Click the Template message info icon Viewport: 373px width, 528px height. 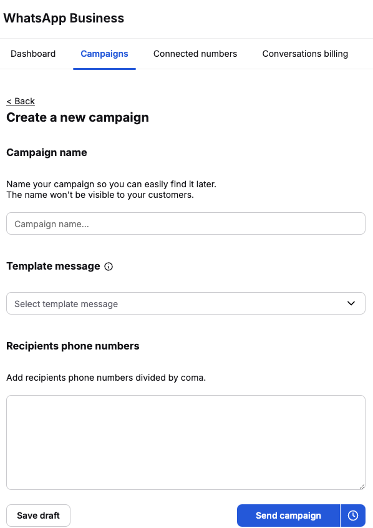coord(109,266)
